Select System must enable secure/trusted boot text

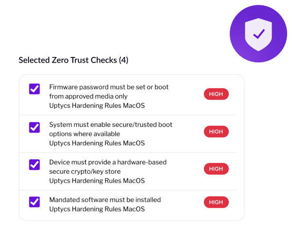point(111,129)
